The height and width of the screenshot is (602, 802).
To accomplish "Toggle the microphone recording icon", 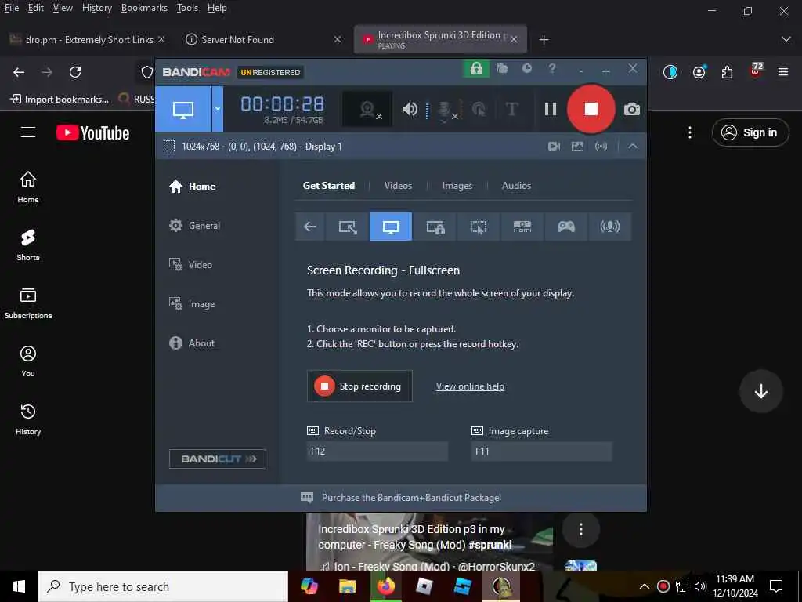I will click(446, 110).
